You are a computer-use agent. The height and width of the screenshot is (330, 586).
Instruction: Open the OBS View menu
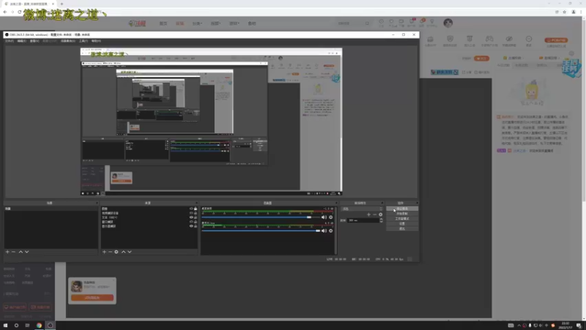point(34,41)
